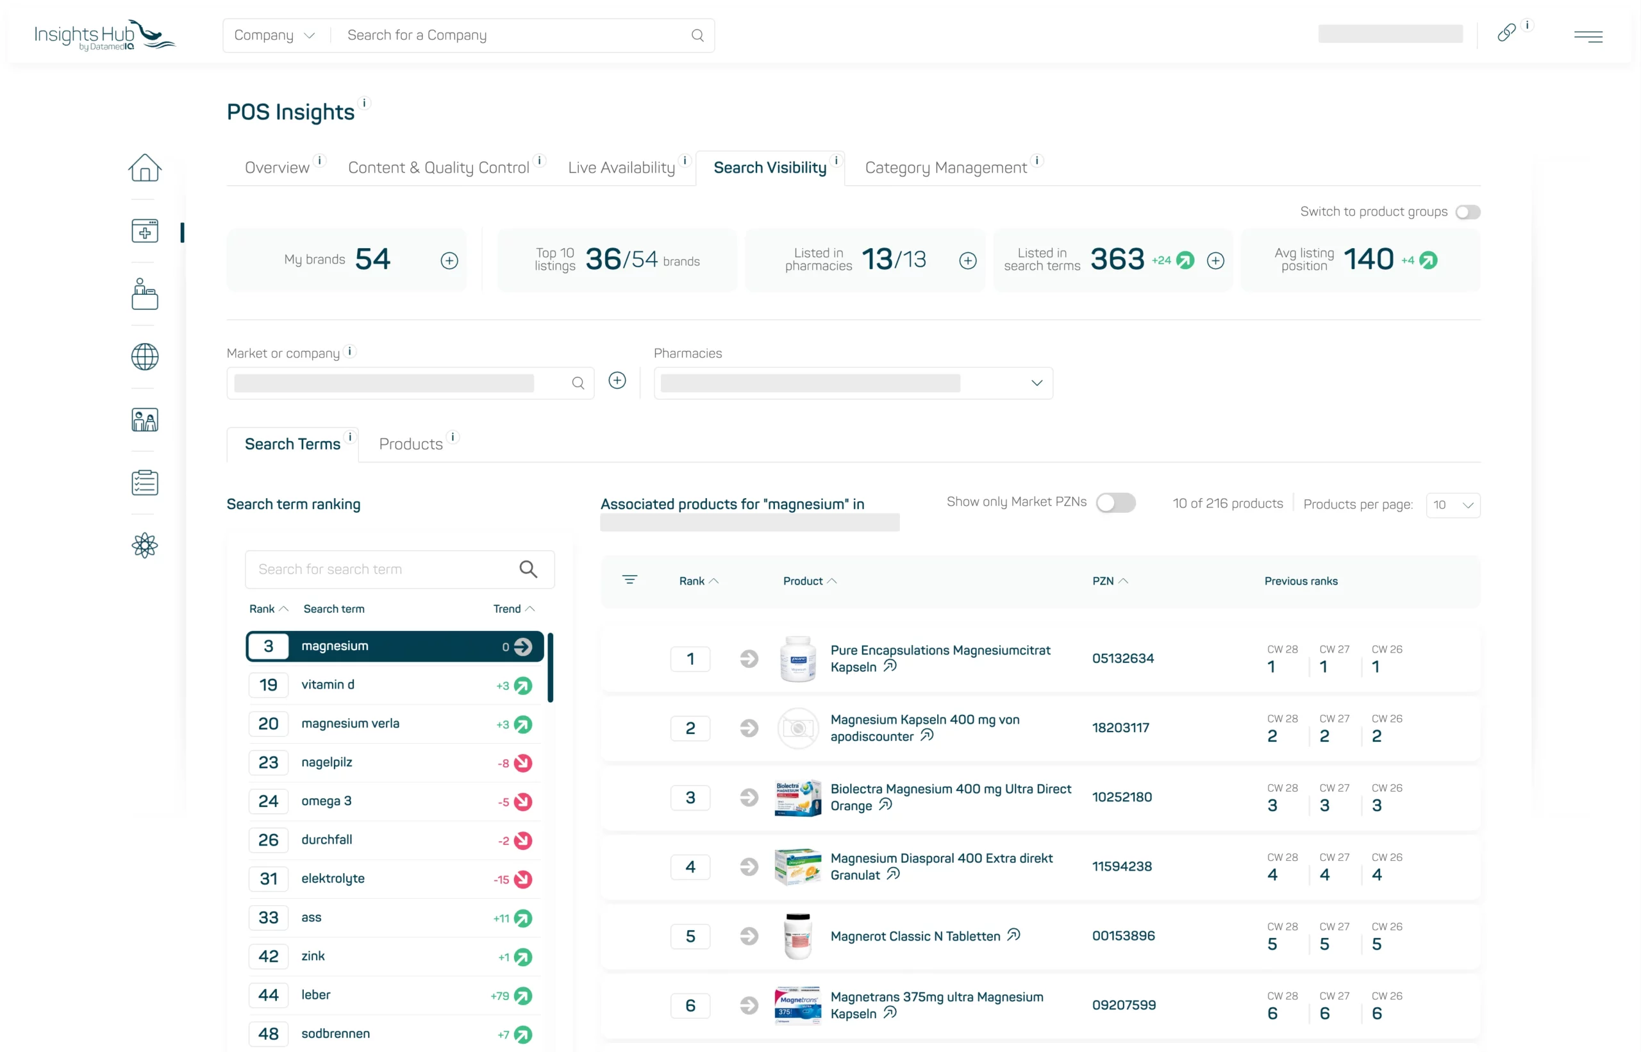Toggle Switch to product groups
The width and height of the screenshot is (1641, 1052).
(1467, 212)
